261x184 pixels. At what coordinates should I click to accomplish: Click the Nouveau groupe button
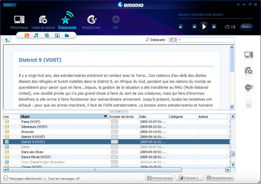[160, 178]
